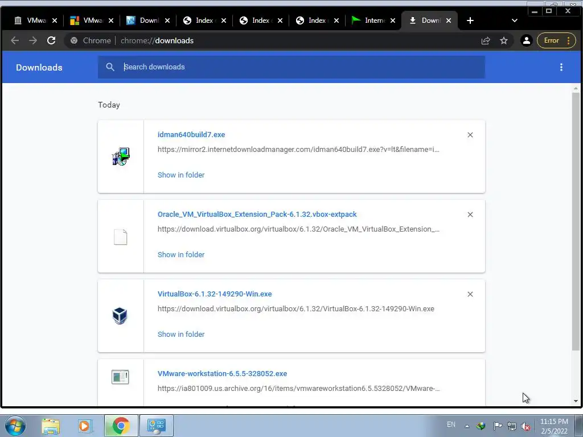Reload the downloads page

pos(51,40)
